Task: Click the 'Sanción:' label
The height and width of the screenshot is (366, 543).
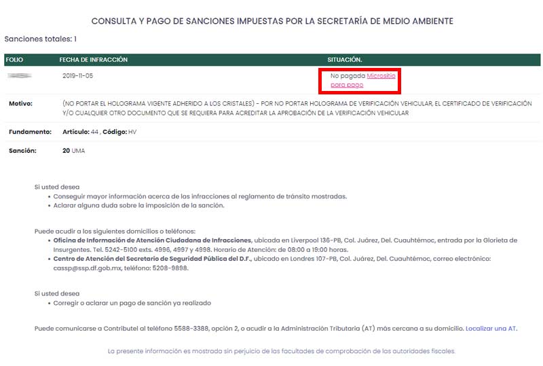Action: click(22, 151)
